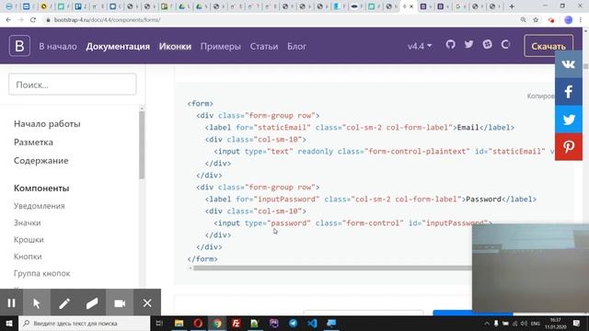The width and height of the screenshot is (589, 331).
Task: Open the Slack icon in navbar
Action: coord(487,45)
